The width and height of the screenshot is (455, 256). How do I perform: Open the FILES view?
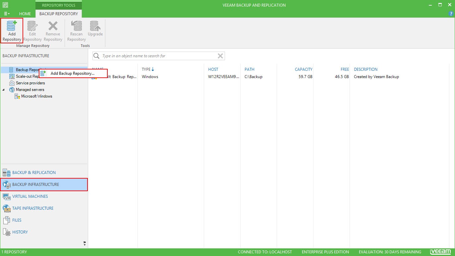[44, 220]
